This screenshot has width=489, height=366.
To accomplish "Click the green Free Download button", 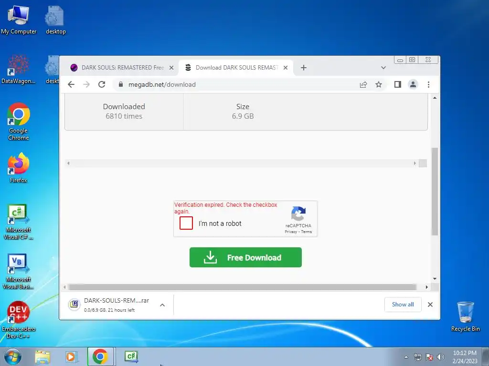I will [x=245, y=257].
